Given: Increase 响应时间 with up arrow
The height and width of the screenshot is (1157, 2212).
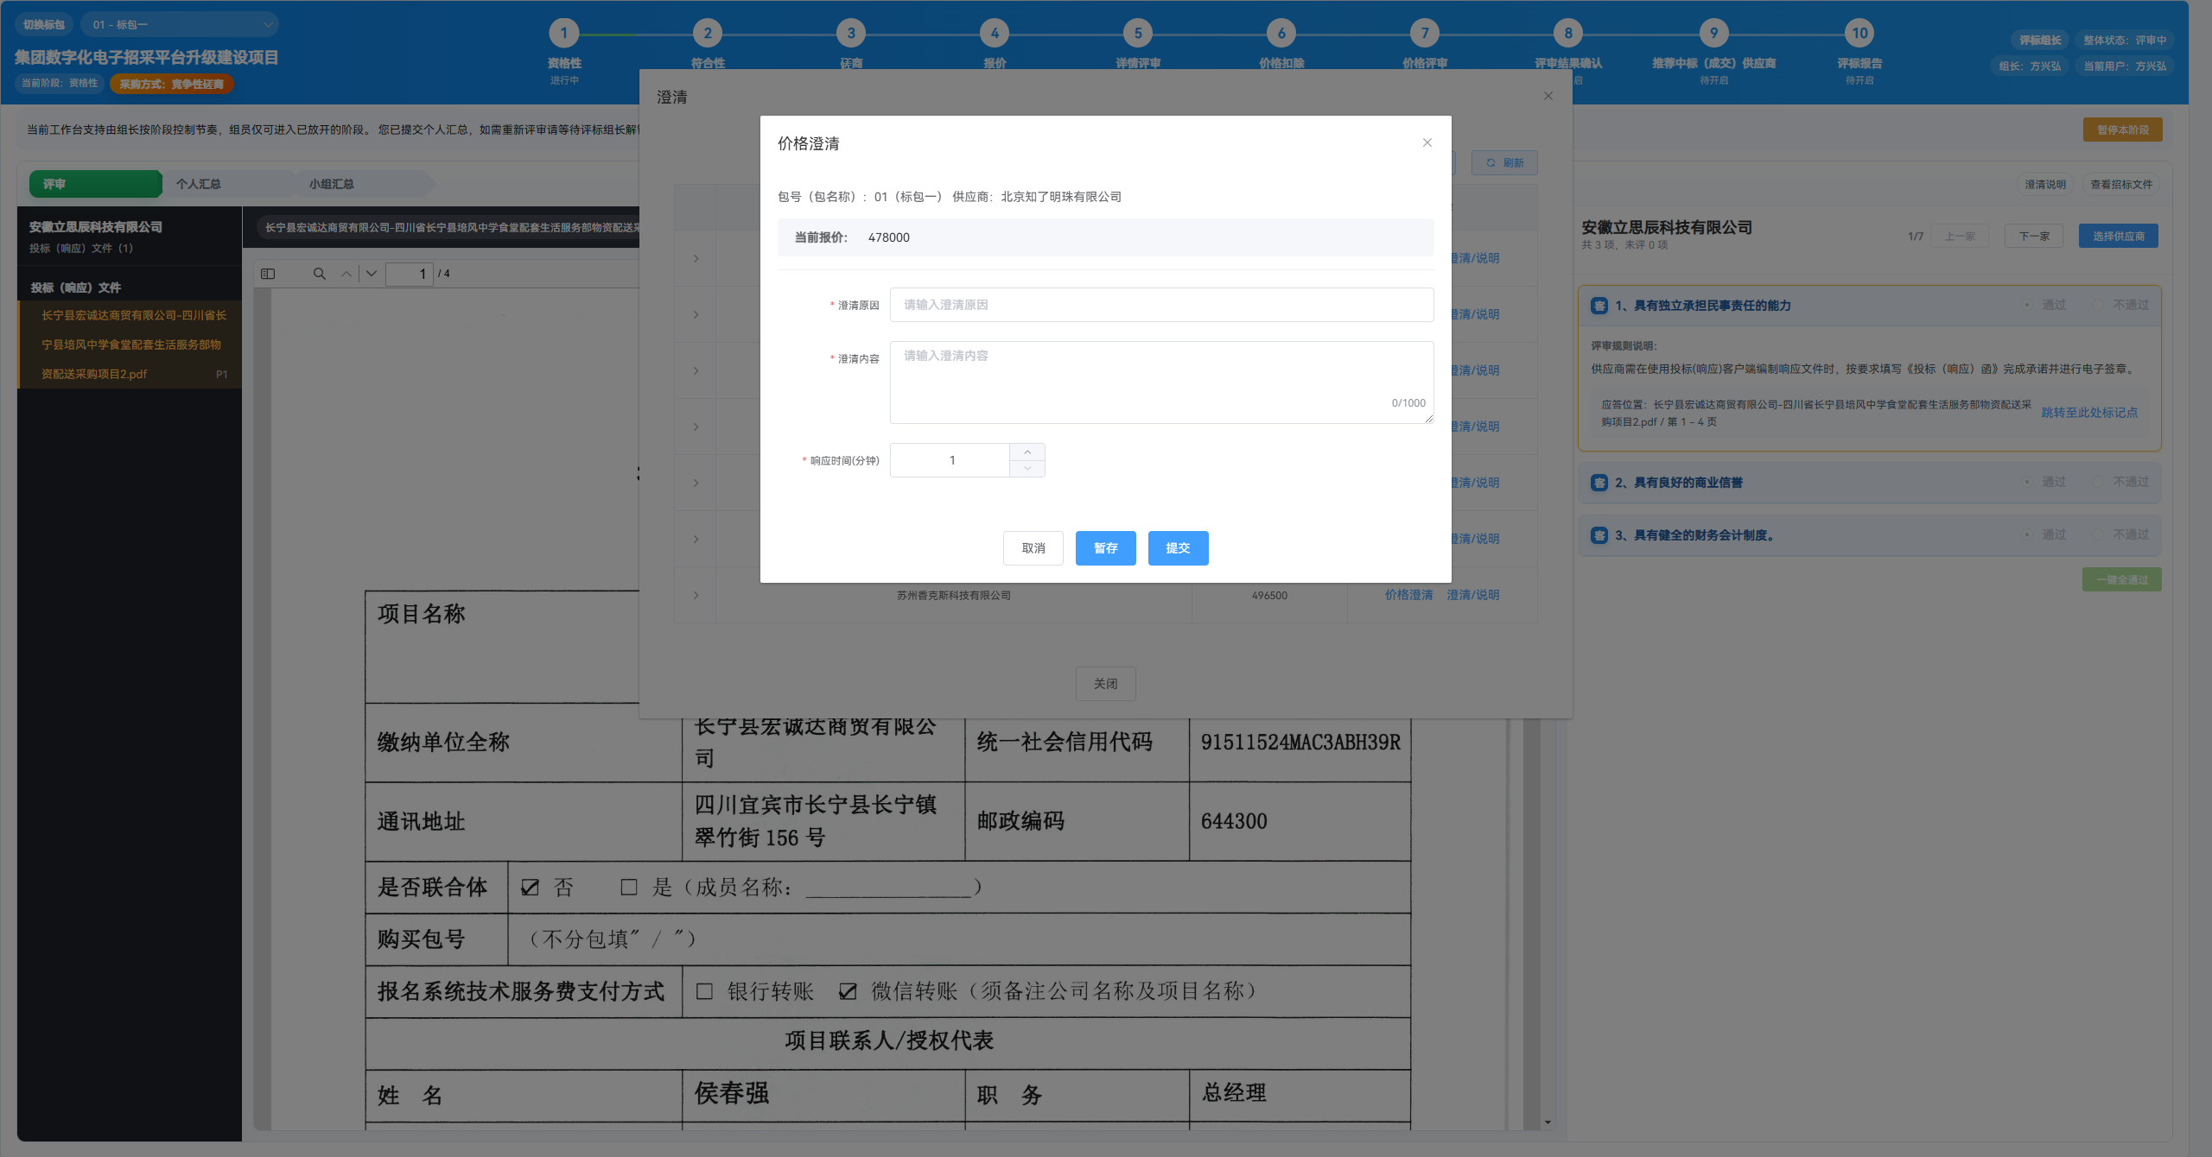Looking at the screenshot, I should (x=1027, y=452).
